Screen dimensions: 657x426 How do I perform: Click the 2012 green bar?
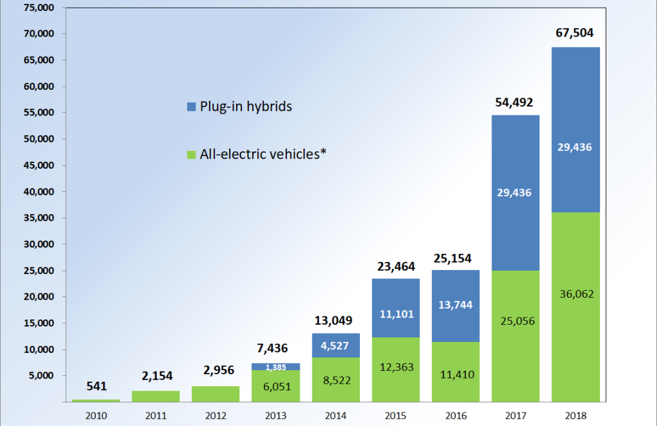coord(216,394)
